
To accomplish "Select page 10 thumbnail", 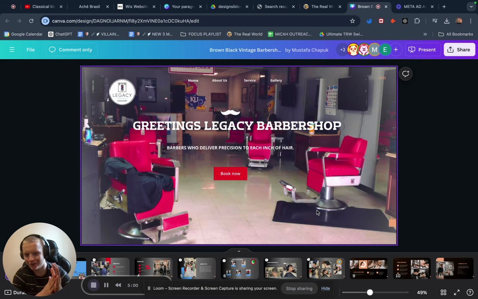I will coord(412,268).
